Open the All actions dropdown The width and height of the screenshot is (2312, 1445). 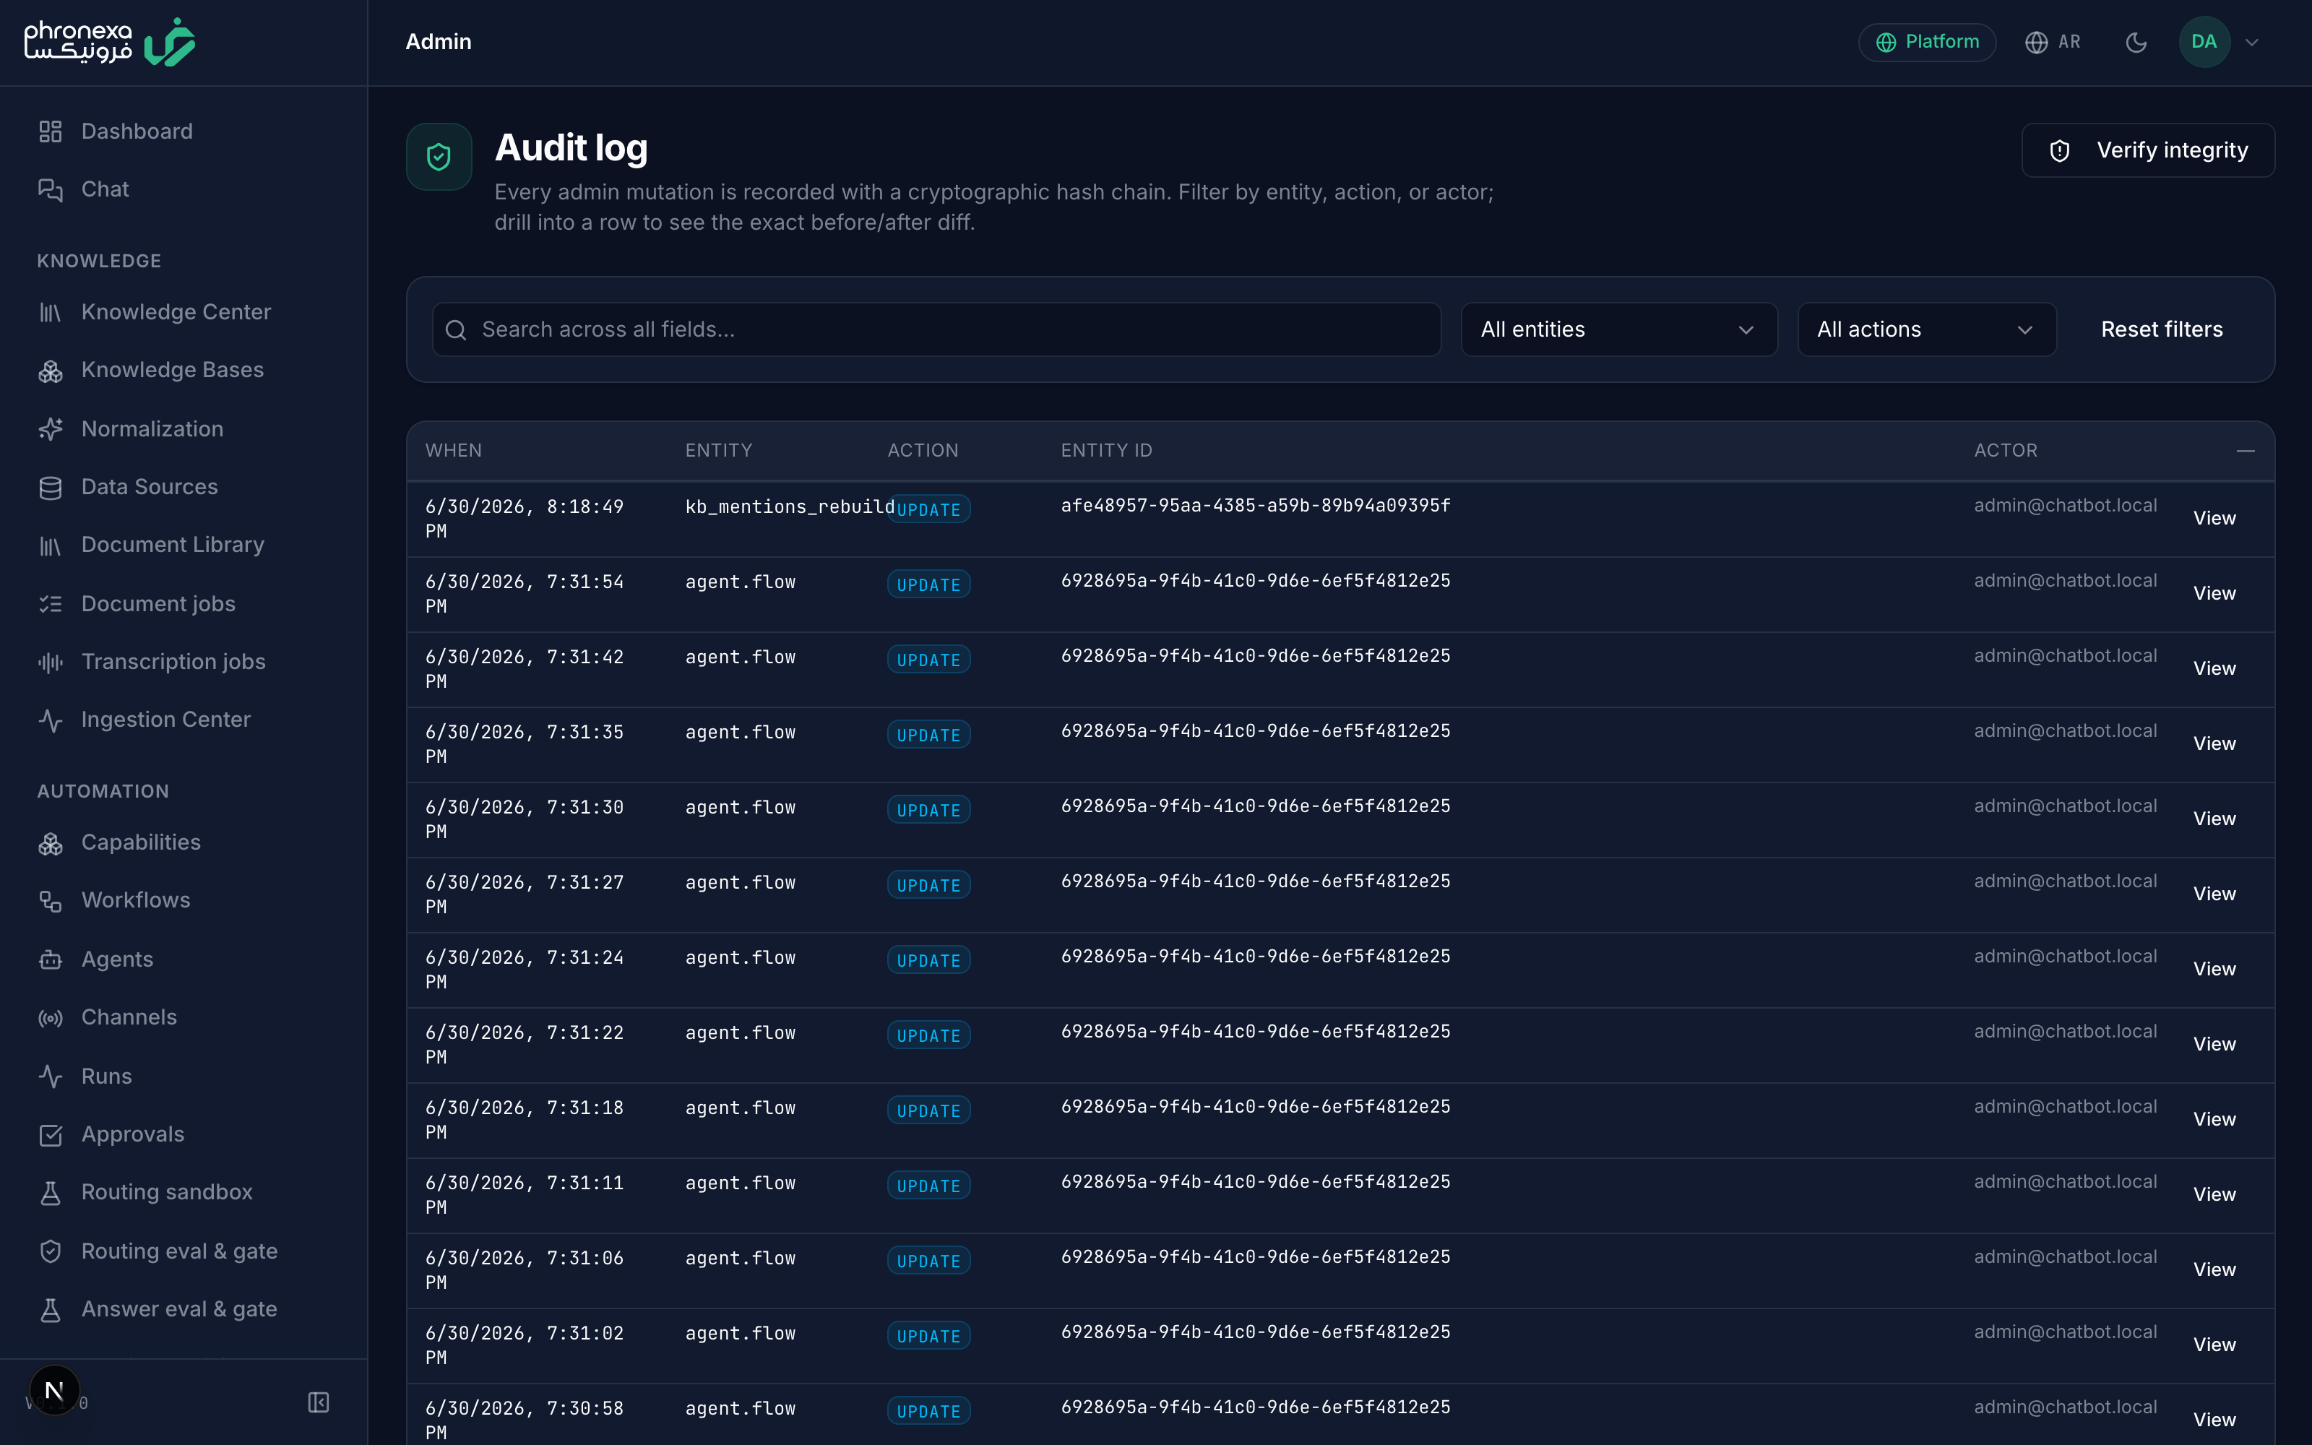pyautogui.click(x=1926, y=329)
